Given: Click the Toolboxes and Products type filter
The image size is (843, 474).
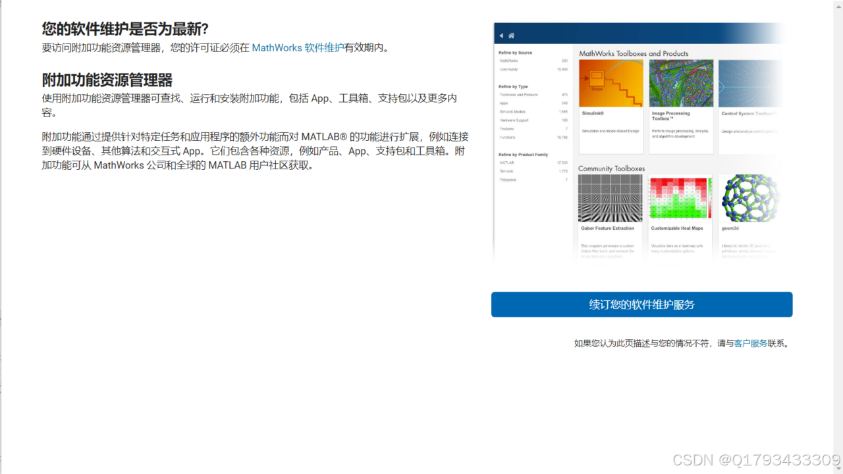Looking at the screenshot, I should (533, 95).
